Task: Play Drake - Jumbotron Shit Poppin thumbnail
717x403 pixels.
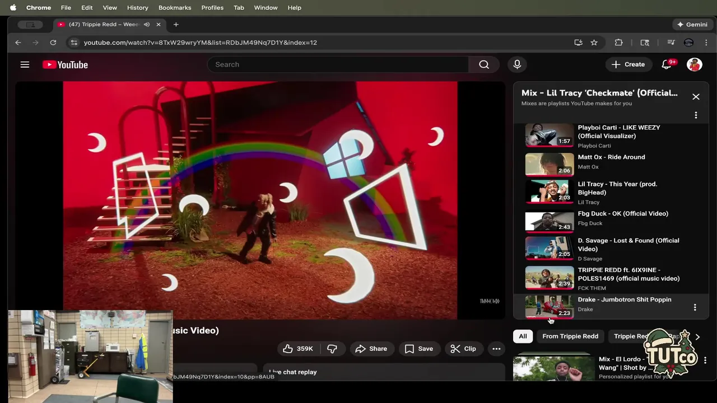Action: (550, 307)
